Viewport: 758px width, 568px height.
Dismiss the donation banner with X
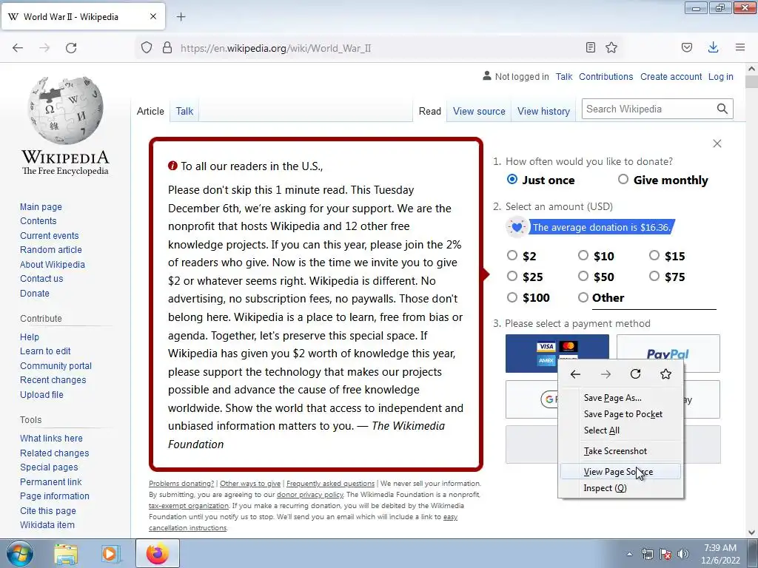717,143
